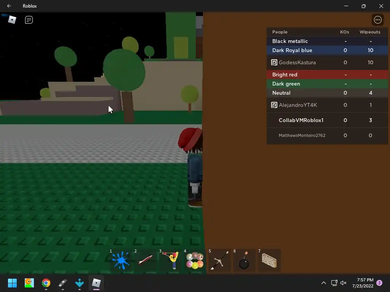
Task: Open Google Chrome from the taskbar
Action: pyautogui.click(x=46, y=283)
